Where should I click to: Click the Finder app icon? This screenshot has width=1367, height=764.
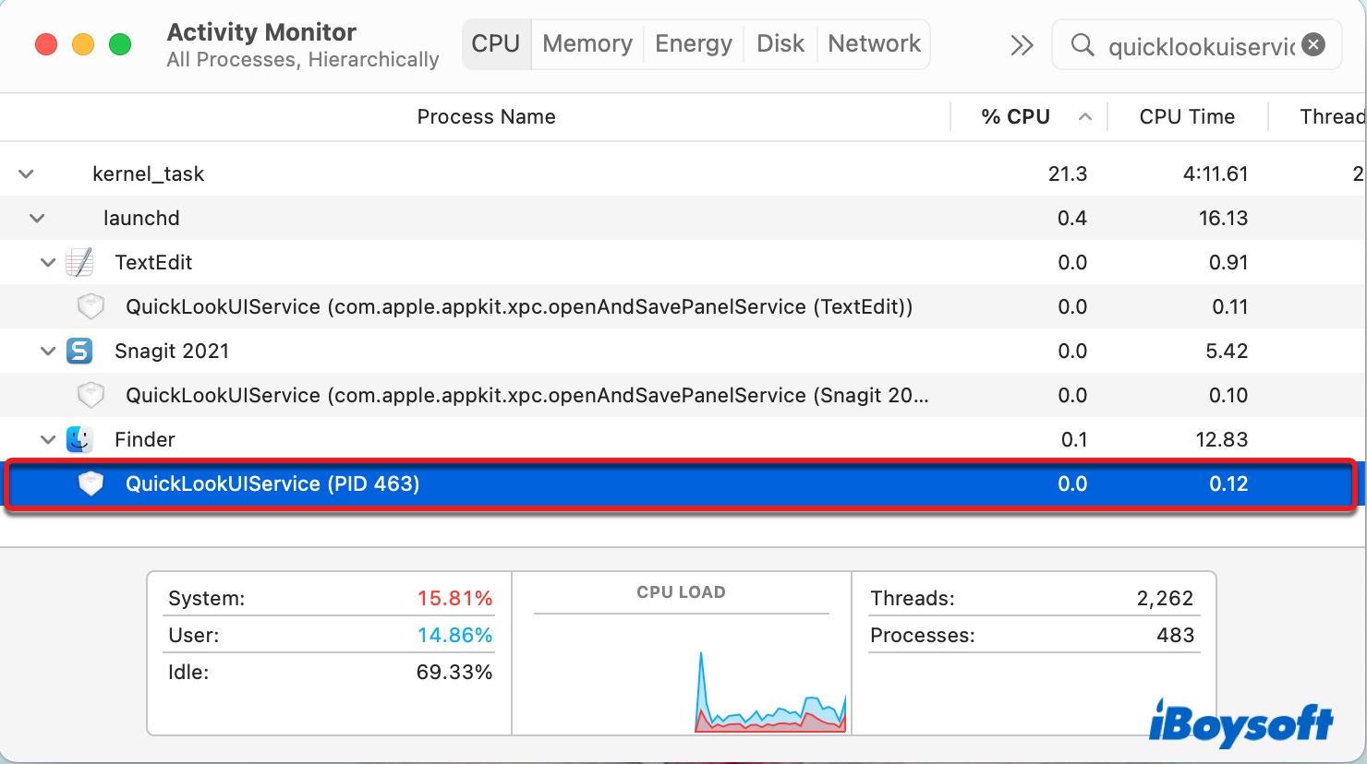[79, 439]
